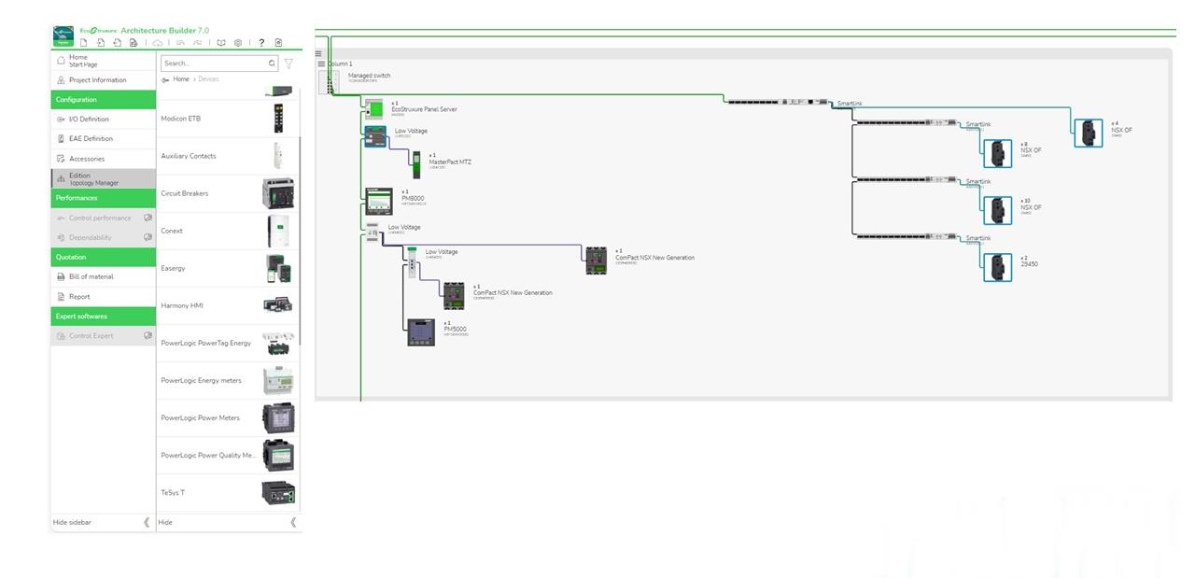Screen dimensions: 1195x578
Task: Click the undo arrow icon
Action: (x=180, y=42)
